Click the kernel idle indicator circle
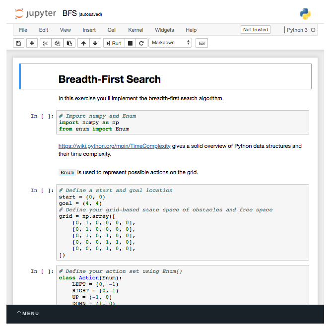This screenshot has height=330, width=334. tap(313, 30)
